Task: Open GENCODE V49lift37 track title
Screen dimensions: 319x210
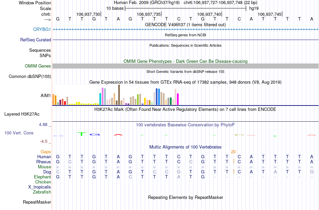Action: pyautogui.click(x=185, y=25)
